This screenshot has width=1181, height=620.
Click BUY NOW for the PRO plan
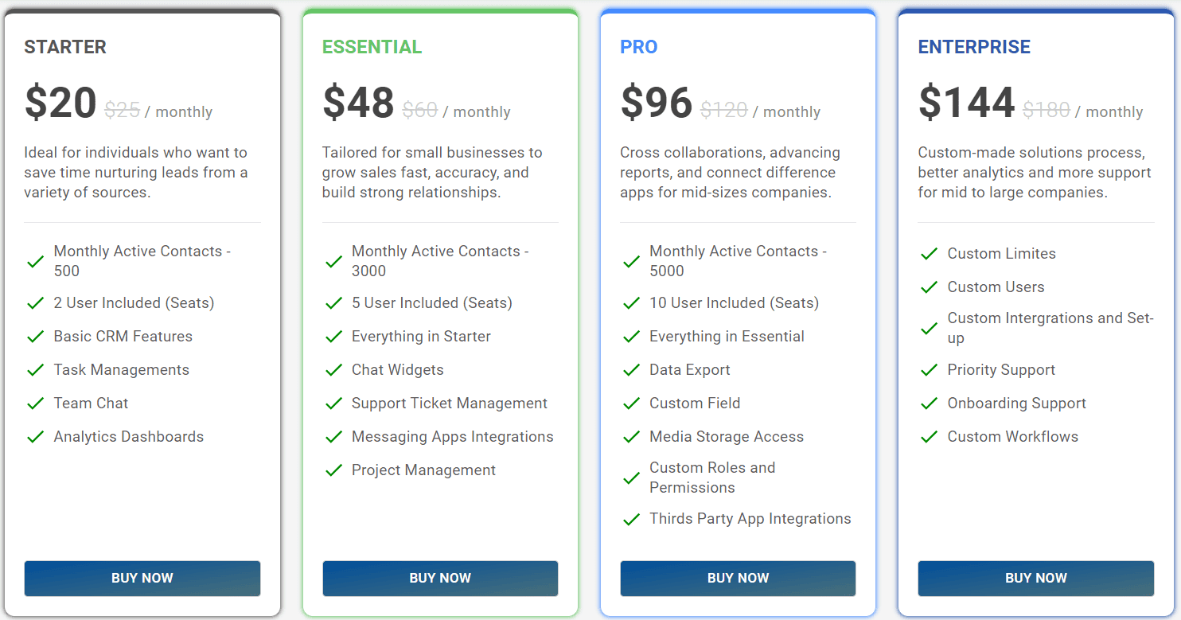738,579
